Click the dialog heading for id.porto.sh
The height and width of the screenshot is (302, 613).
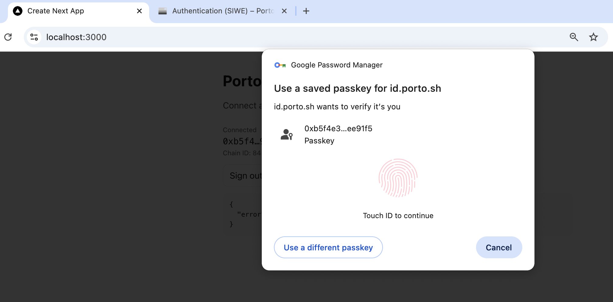(357, 88)
